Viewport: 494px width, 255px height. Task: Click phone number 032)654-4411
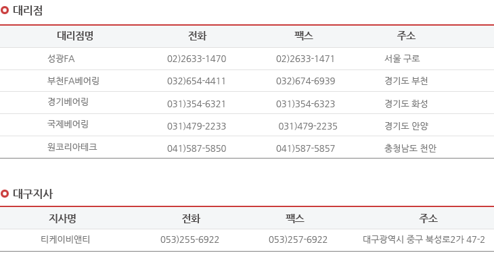click(x=196, y=81)
